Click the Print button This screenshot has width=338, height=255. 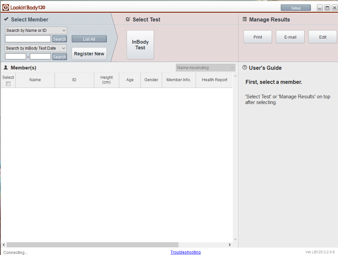258,37
